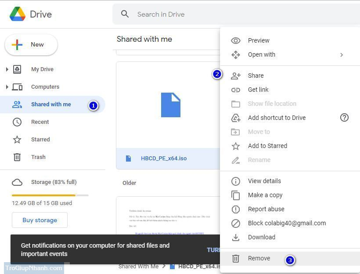The width and height of the screenshot is (360, 274).
Task: Click the Storage cloud icon
Action: (x=17, y=182)
